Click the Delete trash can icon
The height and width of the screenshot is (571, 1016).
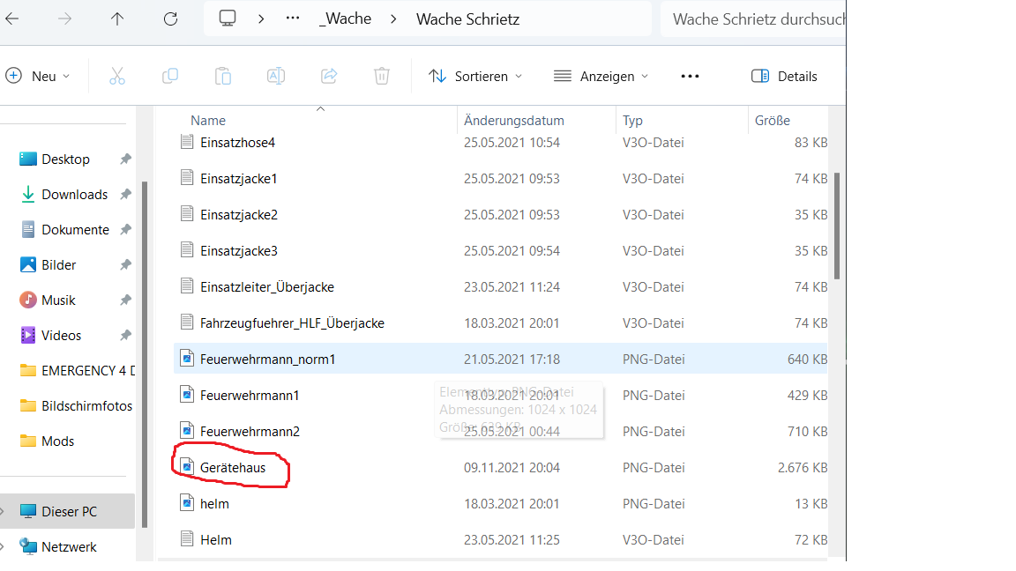click(x=382, y=77)
